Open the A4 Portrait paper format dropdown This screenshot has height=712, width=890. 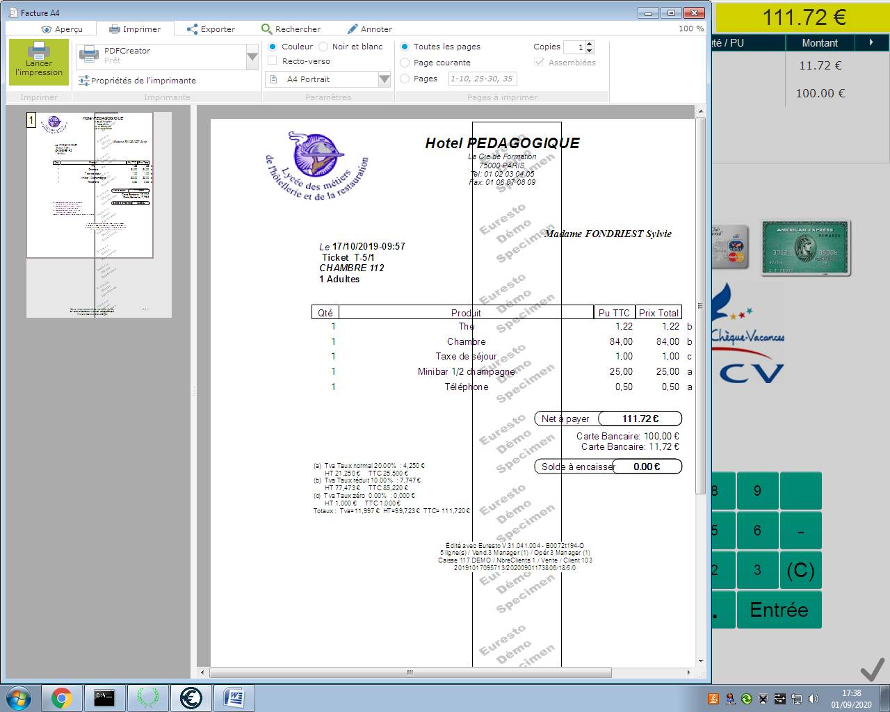[x=384, y=79]
